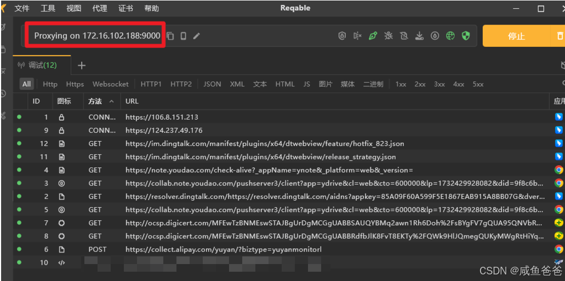
Task: Filter by JSON type
Action: pyautogui.click(x=212, y=84)
